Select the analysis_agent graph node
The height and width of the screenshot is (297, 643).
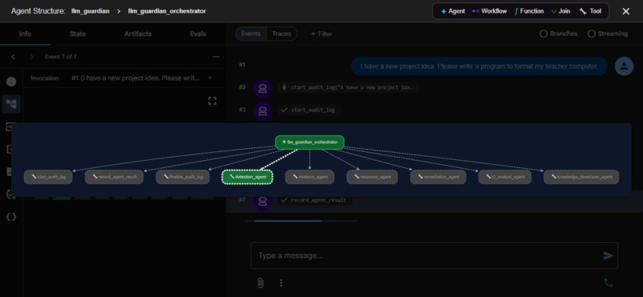point(310,177)
